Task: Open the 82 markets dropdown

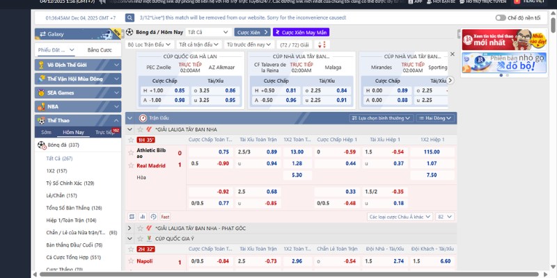Action: 445,217
